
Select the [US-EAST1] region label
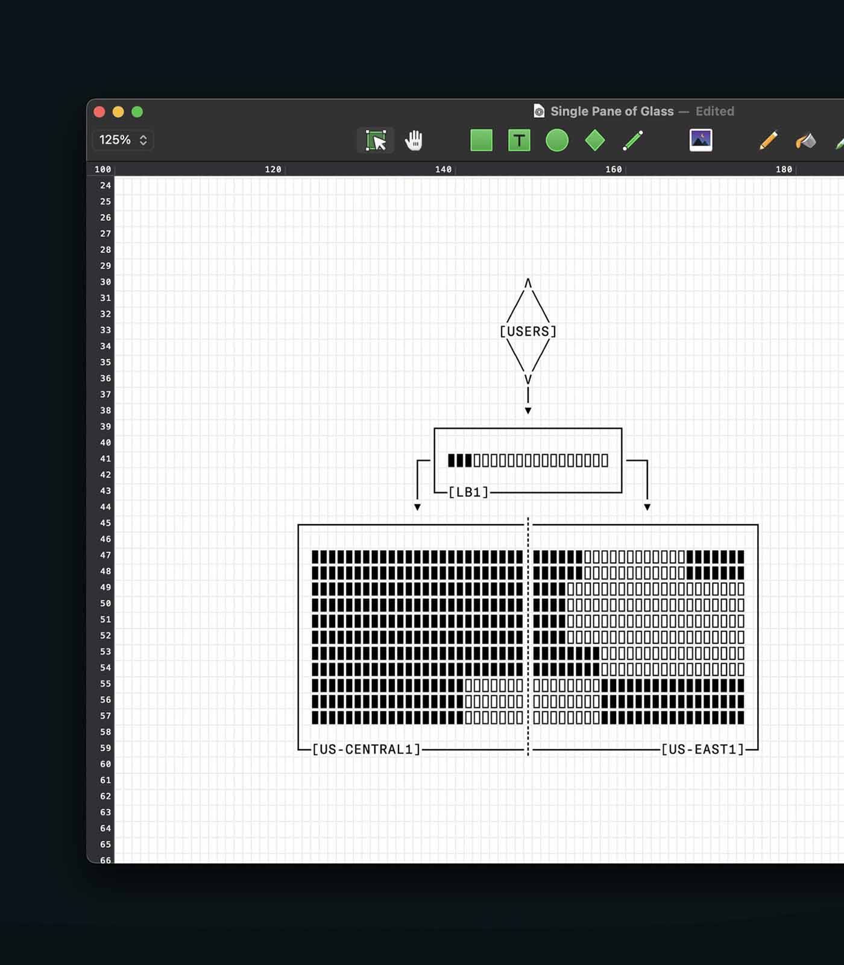point(703,749)
